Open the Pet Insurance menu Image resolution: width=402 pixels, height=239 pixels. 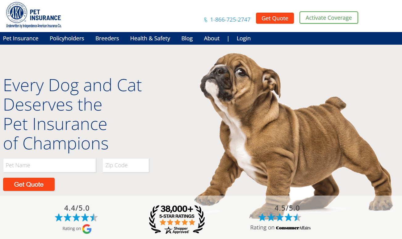tap(21, 38)
